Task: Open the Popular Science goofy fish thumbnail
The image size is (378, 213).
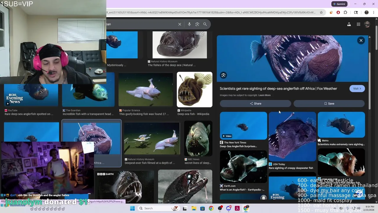Action: [146, 89]
